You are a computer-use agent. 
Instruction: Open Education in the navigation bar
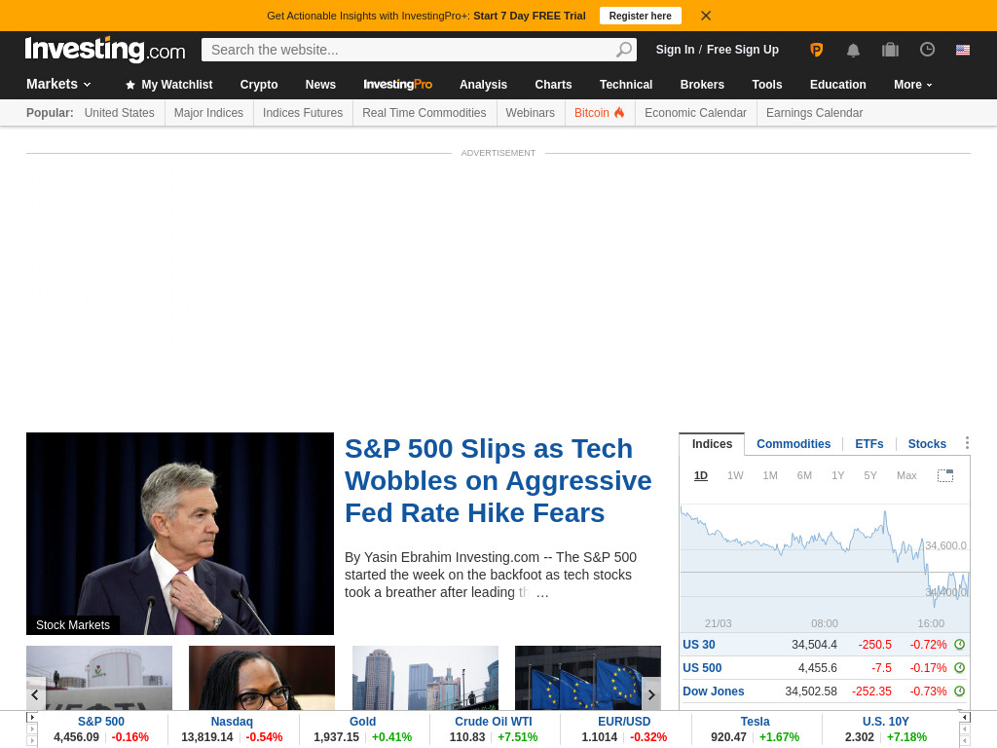tap(838, 85)
